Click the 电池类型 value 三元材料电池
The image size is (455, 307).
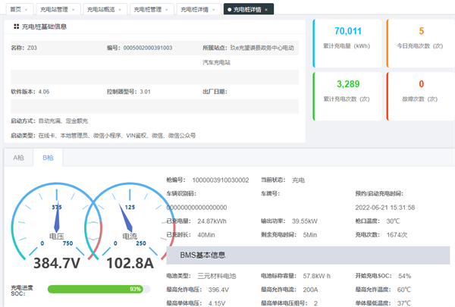[x=217, y=276]
